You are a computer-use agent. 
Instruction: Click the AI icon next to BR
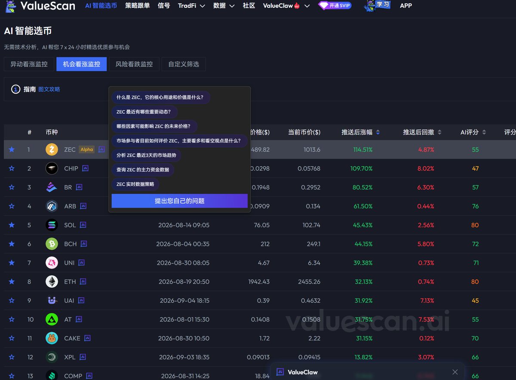click(x=79, y=187)
